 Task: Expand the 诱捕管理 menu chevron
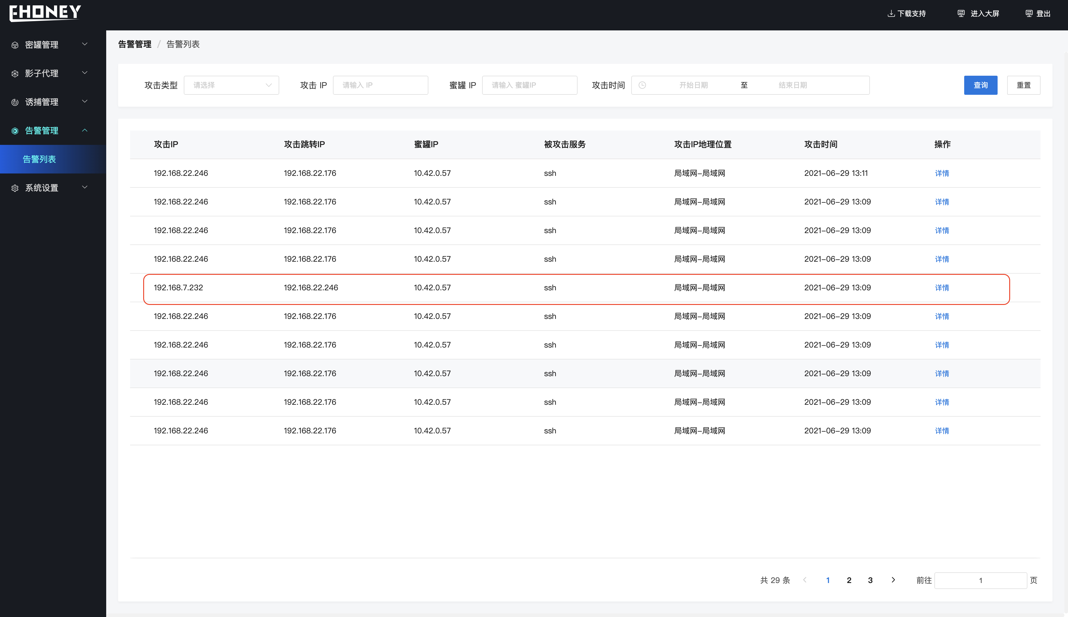click(85, 101)
